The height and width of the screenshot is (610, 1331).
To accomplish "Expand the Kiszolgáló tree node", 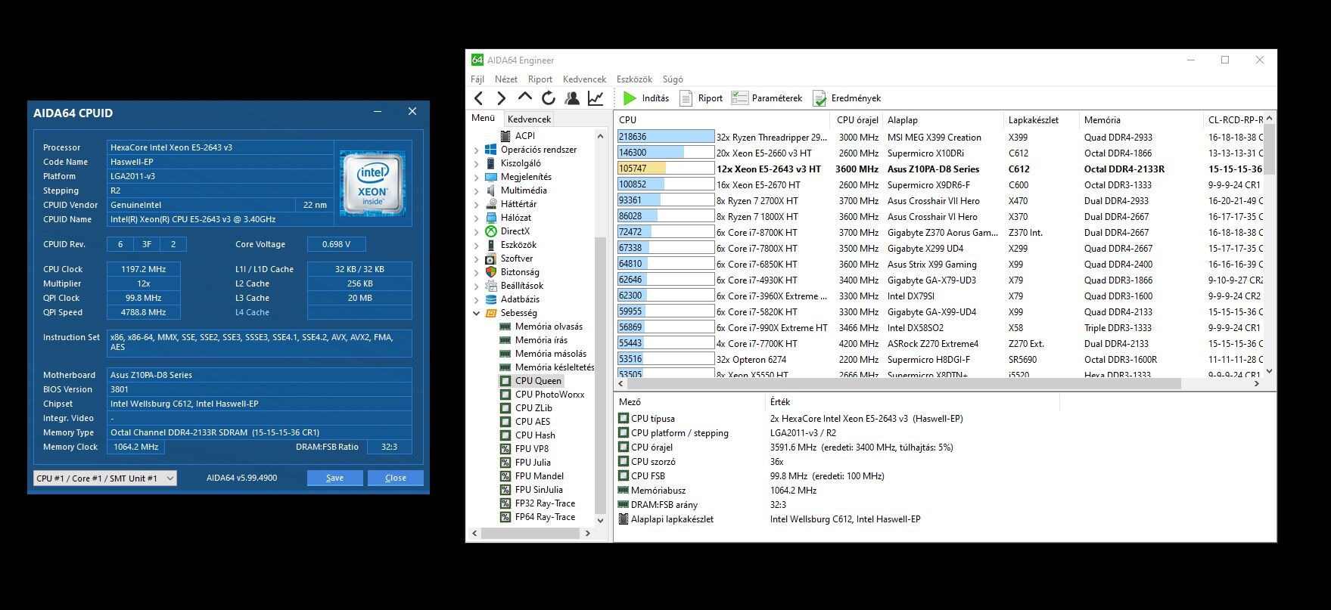I will 477,163.
